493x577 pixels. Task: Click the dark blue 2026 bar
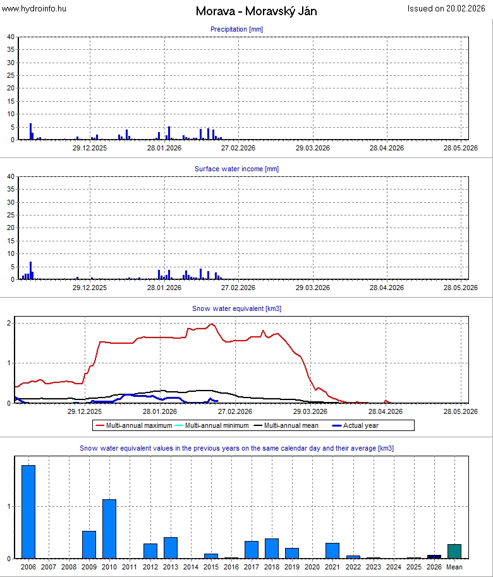coord(434,556)
